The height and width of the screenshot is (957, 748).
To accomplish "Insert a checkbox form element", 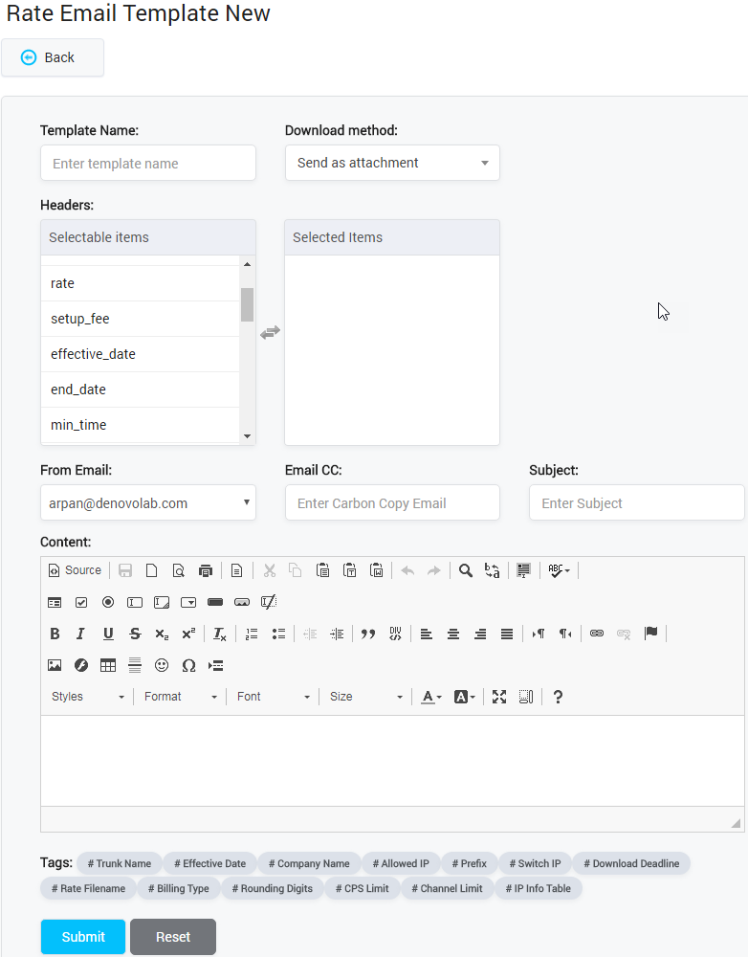I will 81,602.
